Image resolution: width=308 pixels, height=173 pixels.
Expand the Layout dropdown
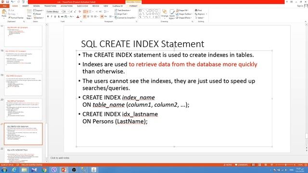coord(38,10)
